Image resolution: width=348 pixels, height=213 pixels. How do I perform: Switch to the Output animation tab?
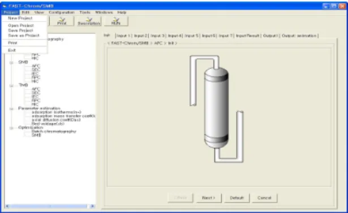(299, 36)
